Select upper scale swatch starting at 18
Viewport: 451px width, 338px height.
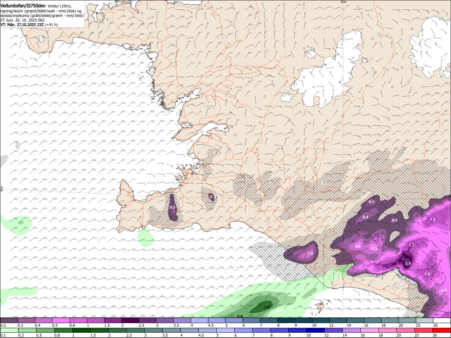(389, 320)
